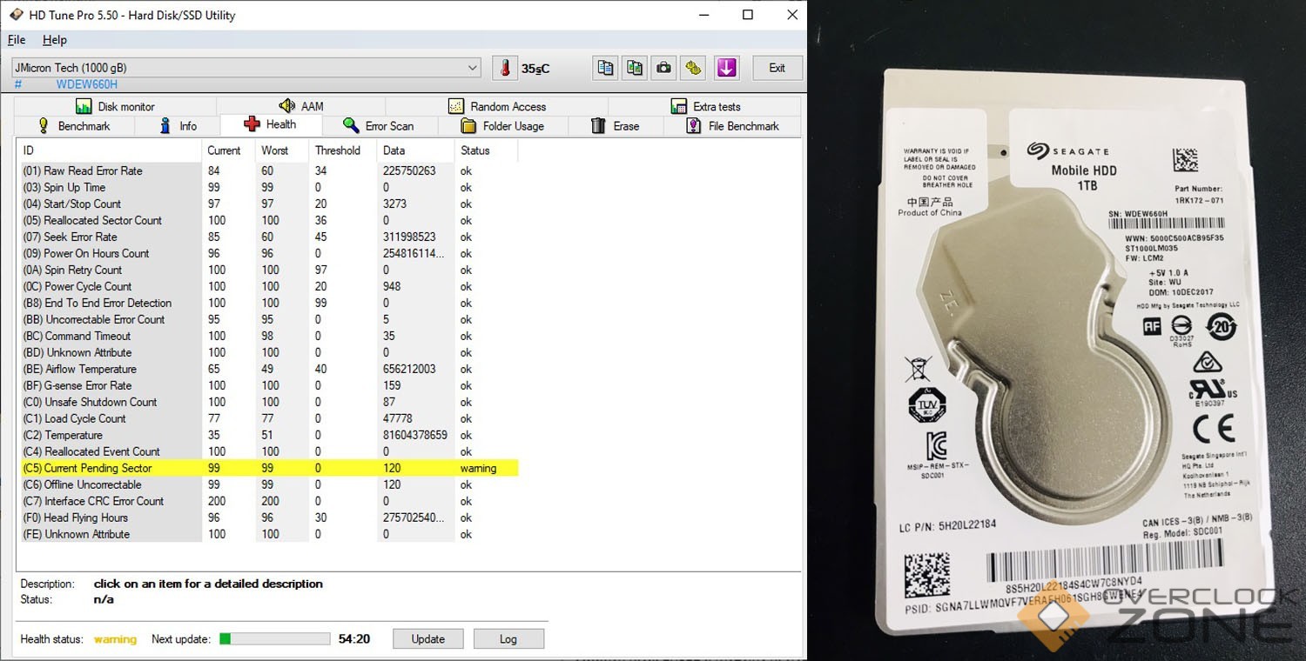The image size is (1306, 661).
Task: View the Folder Usage tab
Action: 502,126
